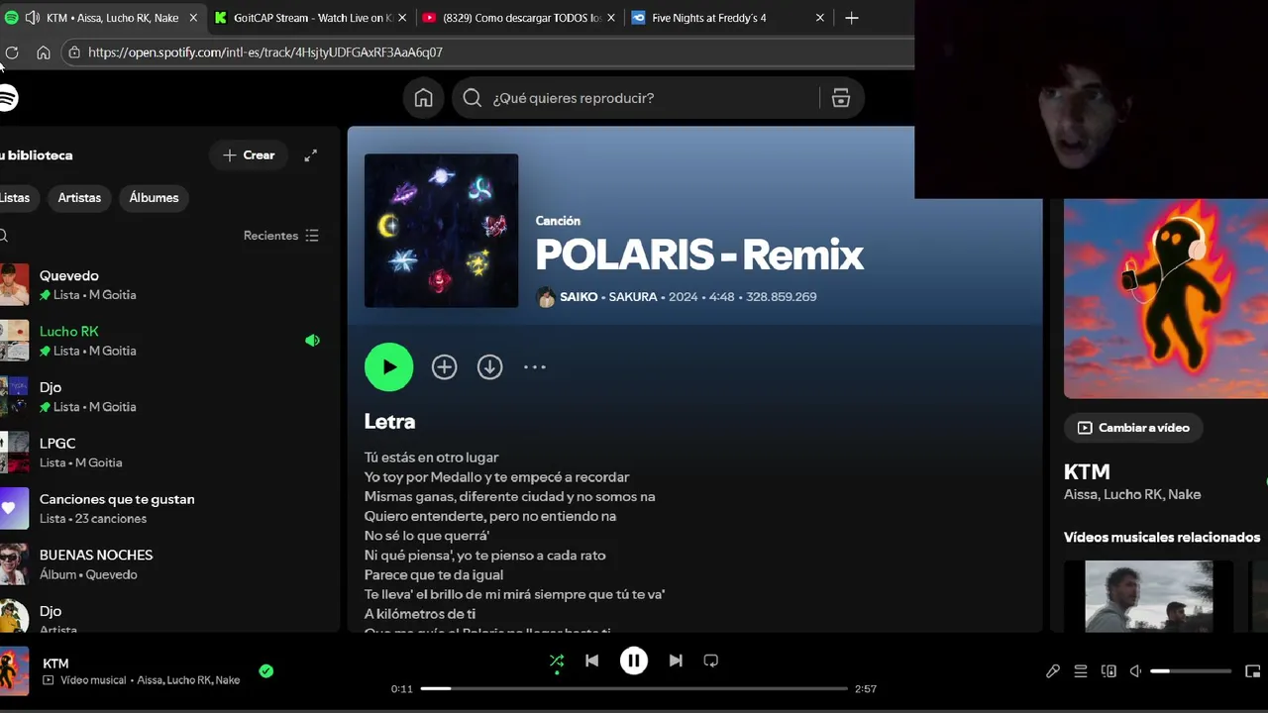Filter library by Álbumes
Viewport: 1268px width, 713px height.
point(154,198)
